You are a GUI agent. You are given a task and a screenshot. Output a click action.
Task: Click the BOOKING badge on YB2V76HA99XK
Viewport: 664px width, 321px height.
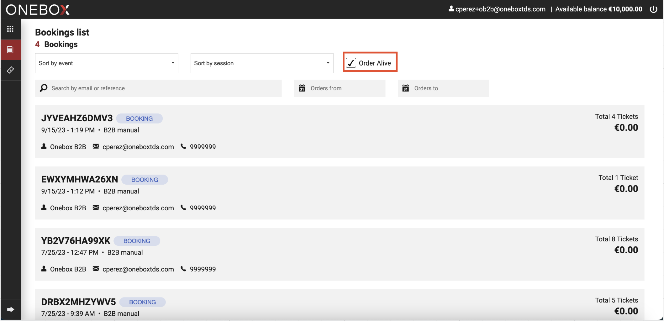(137, 241)
